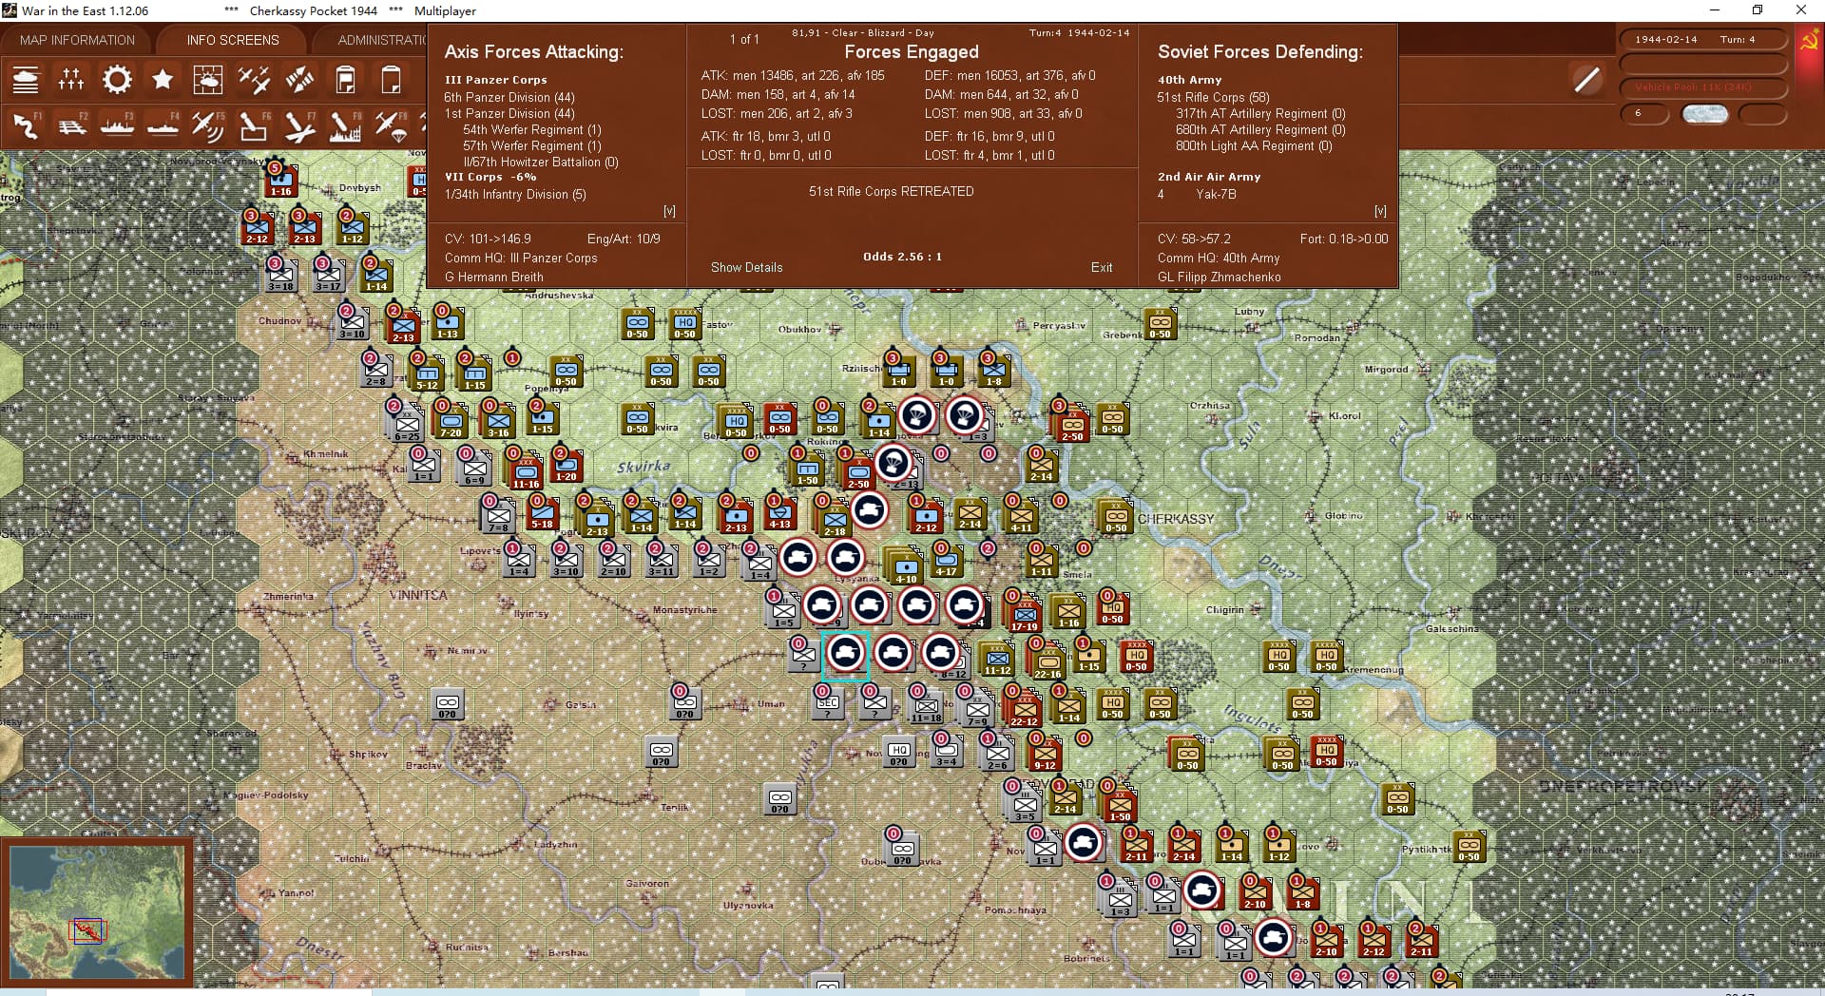Click the 40th Army heading
The image size is (1825, 996).
click(x=1189, y=80)
